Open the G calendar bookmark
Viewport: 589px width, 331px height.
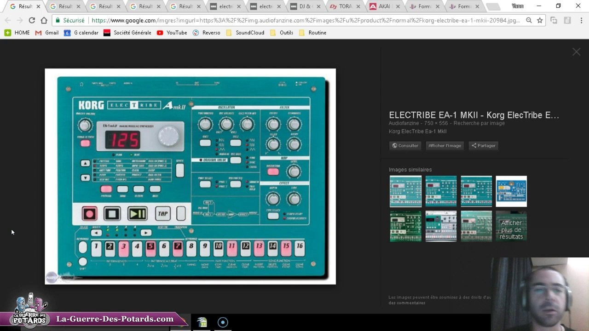[x=81, y=33]
